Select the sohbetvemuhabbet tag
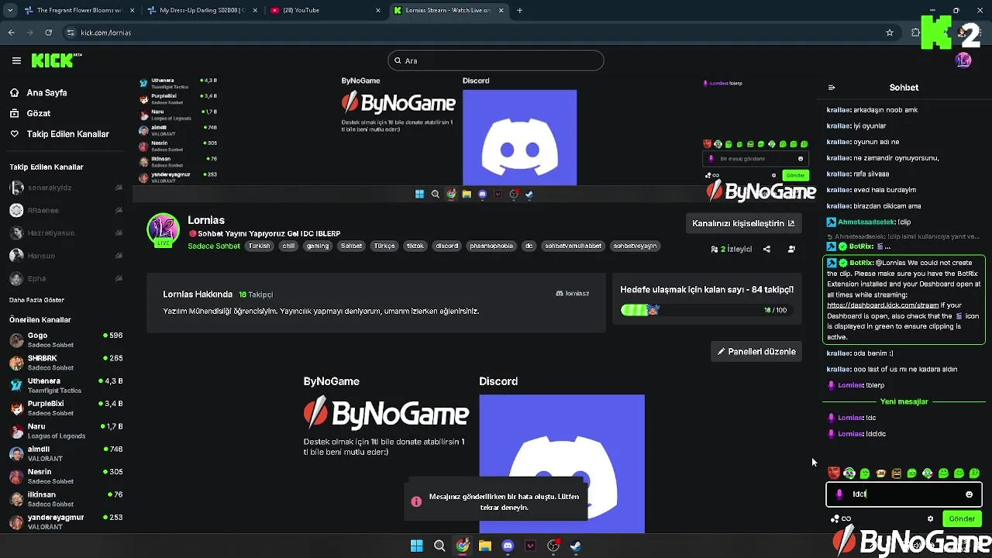This screenshot has width=992, height=558. coord(573,246)
